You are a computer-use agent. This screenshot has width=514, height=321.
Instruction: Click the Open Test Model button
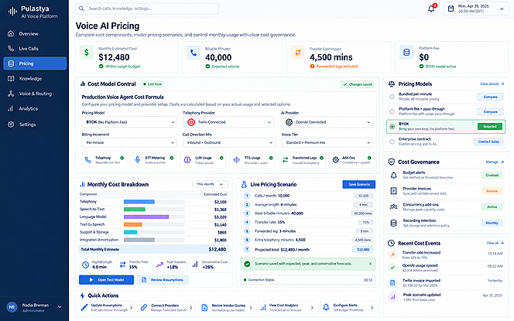(106, 280)
